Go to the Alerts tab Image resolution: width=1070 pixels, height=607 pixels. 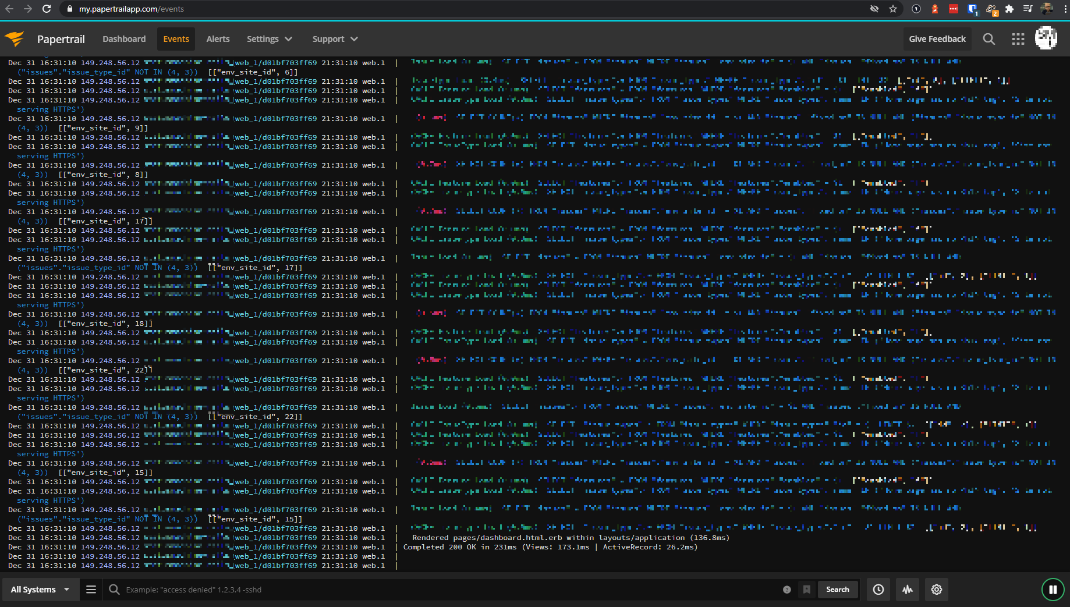(218, 39)
